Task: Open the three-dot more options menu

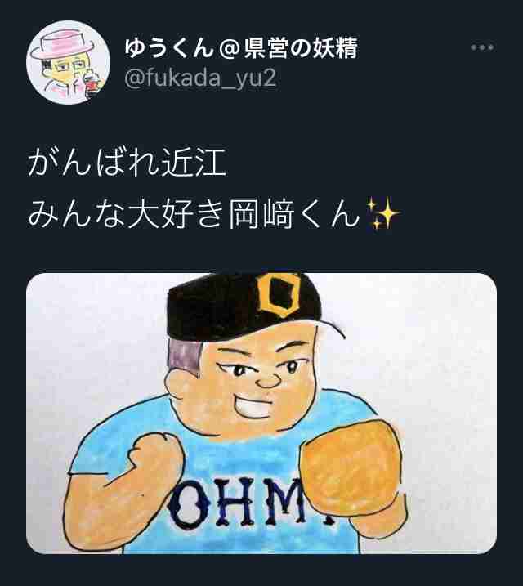Action: coord(482,47)
